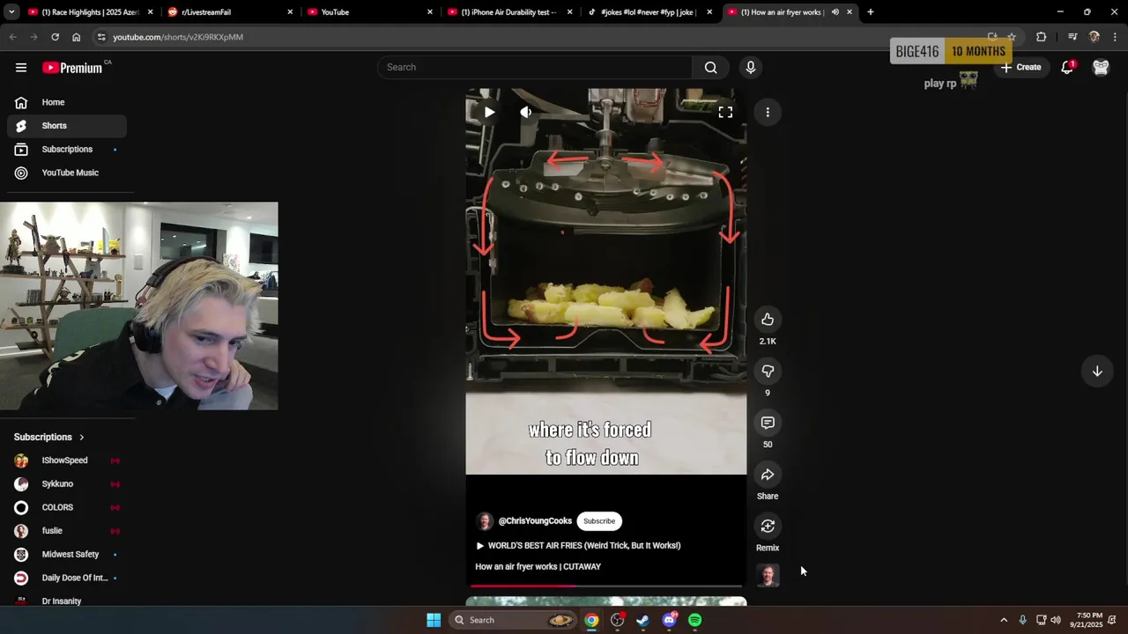The image size is (1128, 634).
Task: Expand the Subscriptions section chevron
Action: tap(82, 437)
